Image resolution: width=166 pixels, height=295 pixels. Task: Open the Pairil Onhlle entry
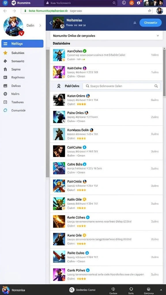click(x=106, y=186)
